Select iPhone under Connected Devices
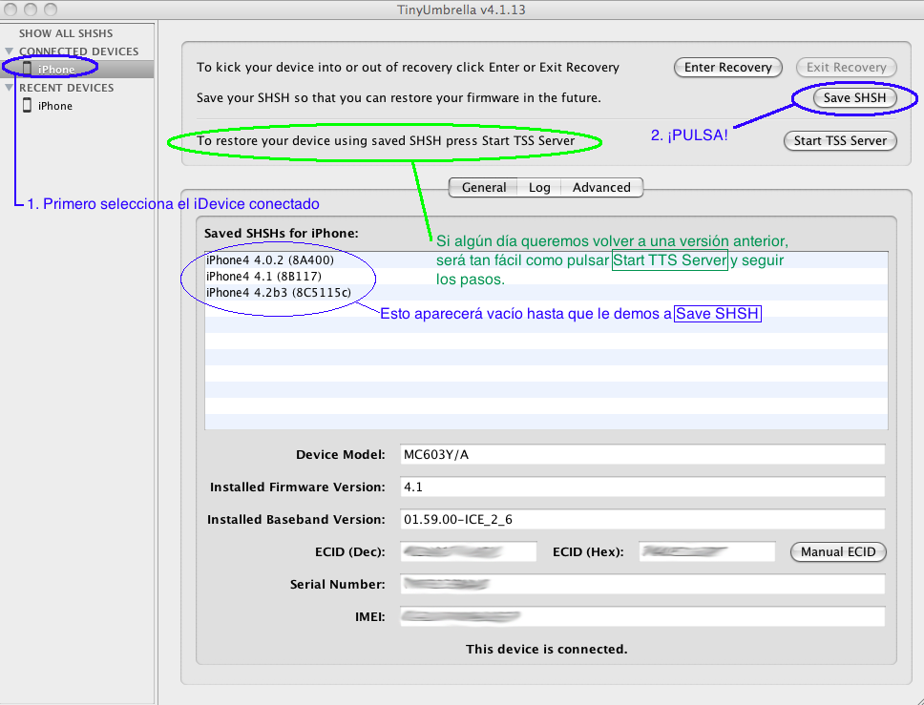Screen dimensions: 924x705 (x=77, y=69)
